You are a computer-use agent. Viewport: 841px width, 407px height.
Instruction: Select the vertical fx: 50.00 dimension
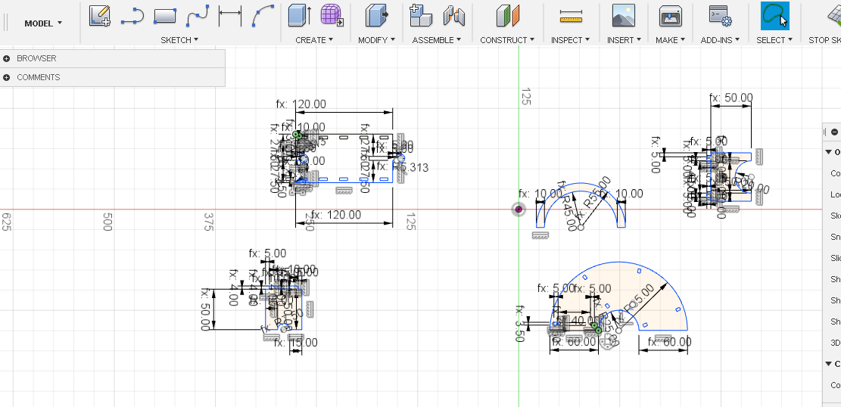pos(206,309)
